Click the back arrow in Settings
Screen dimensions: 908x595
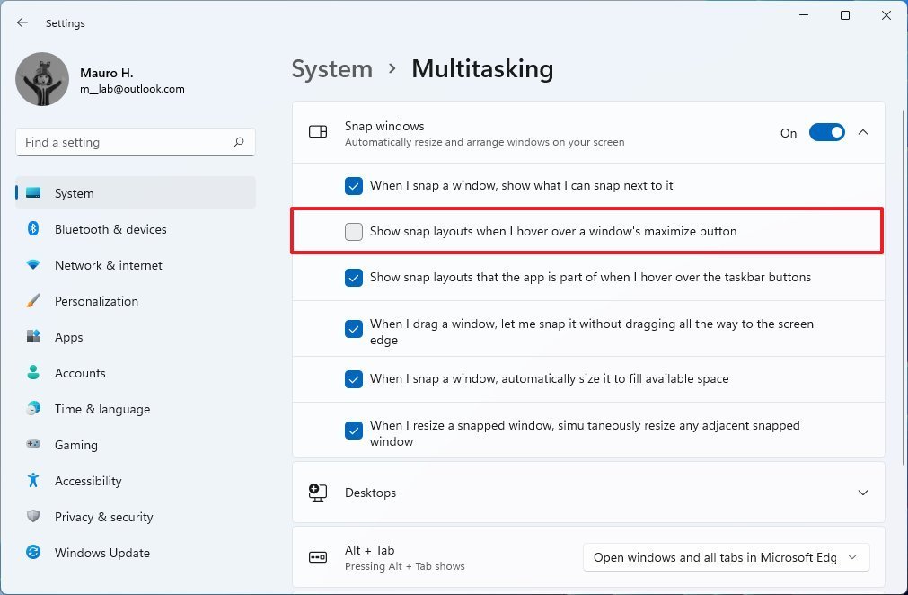coord(22,22)
